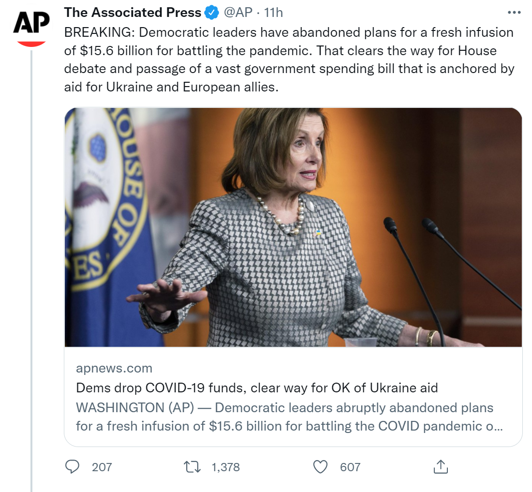Screen dimensions: 532x492
Task: Click the 607 likes count
Action: point(350,467)
